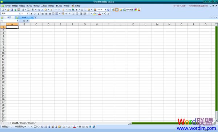
Task: Select the rectangle shape drawing tool
Action: tap(35, 127)
